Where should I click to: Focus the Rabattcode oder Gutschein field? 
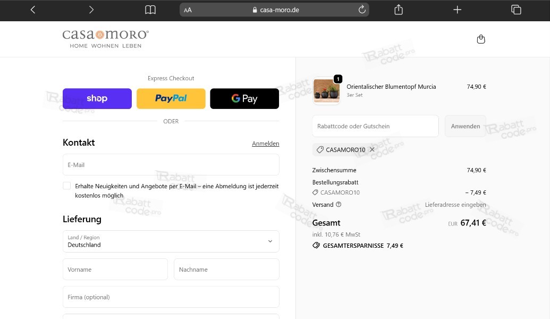375,127
